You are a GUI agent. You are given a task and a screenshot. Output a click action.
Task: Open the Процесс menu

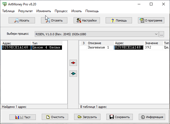tap(61, 11)
